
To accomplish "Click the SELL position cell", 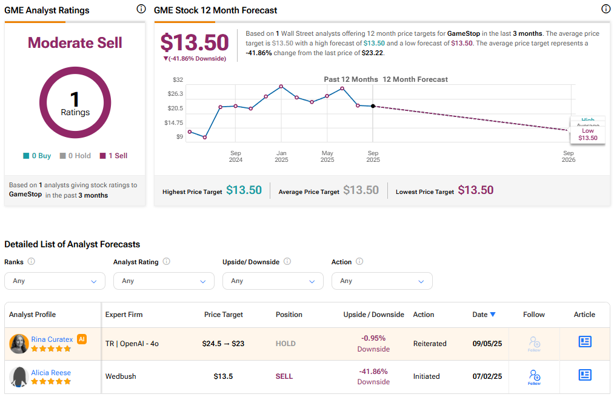I will (x=284, y=376).
